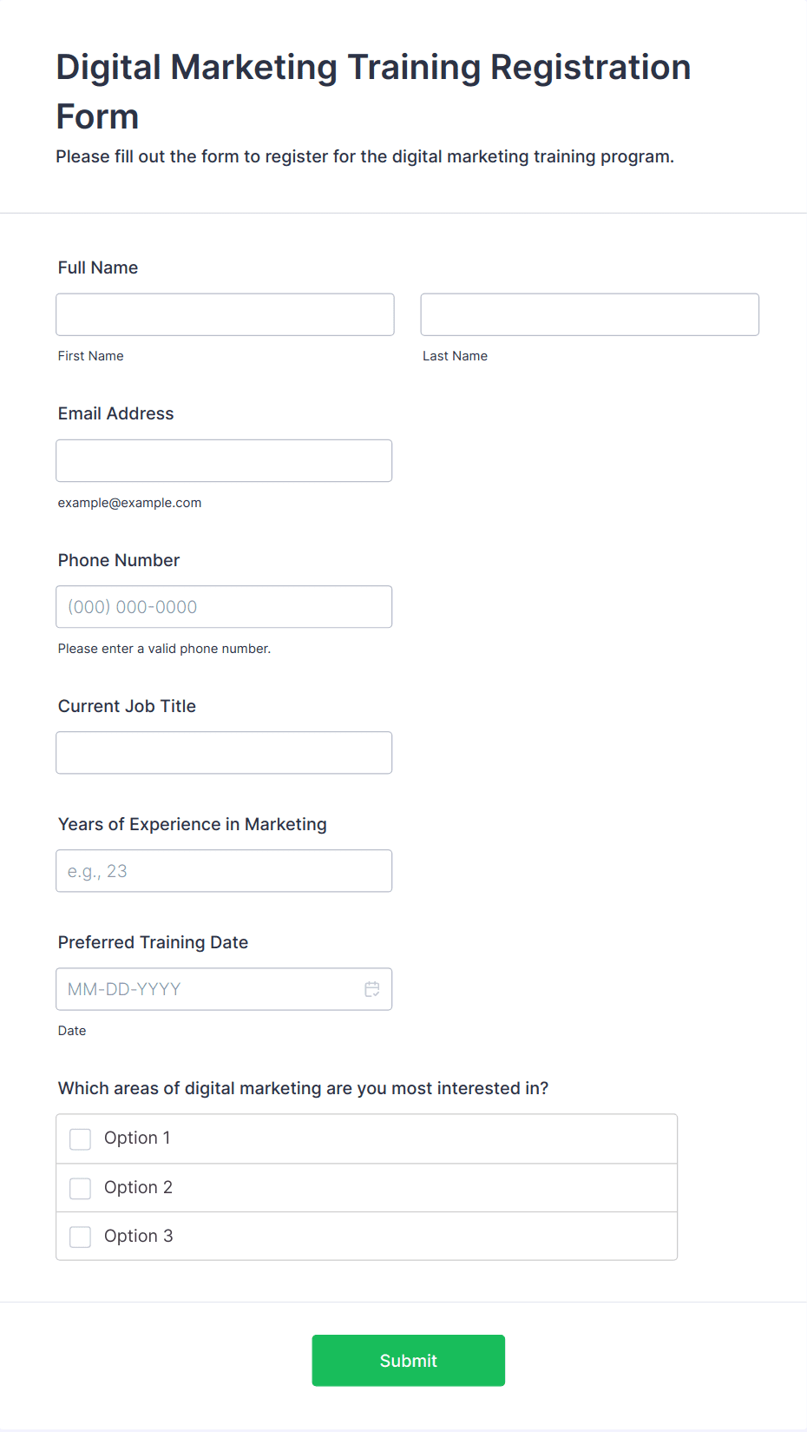Viewport: 807px width, 1432px height.
Task: Click the Option 2 label text
Action: (x=138, y=1187)
